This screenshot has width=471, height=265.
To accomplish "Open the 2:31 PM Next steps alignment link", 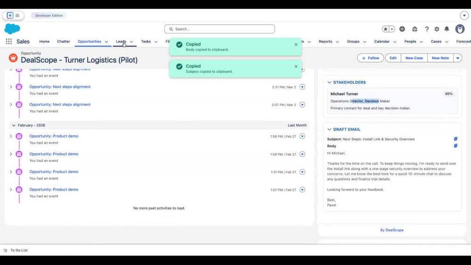I will pyautogui.click(x=60, y=87).
